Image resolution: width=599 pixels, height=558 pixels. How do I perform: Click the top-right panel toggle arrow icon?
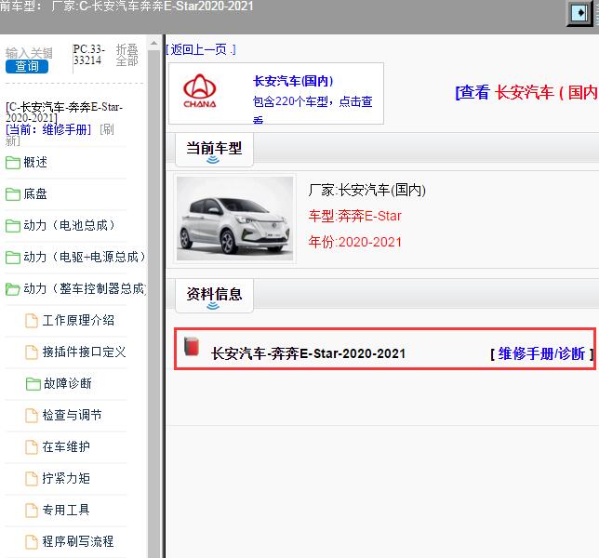tap(579, 13)
